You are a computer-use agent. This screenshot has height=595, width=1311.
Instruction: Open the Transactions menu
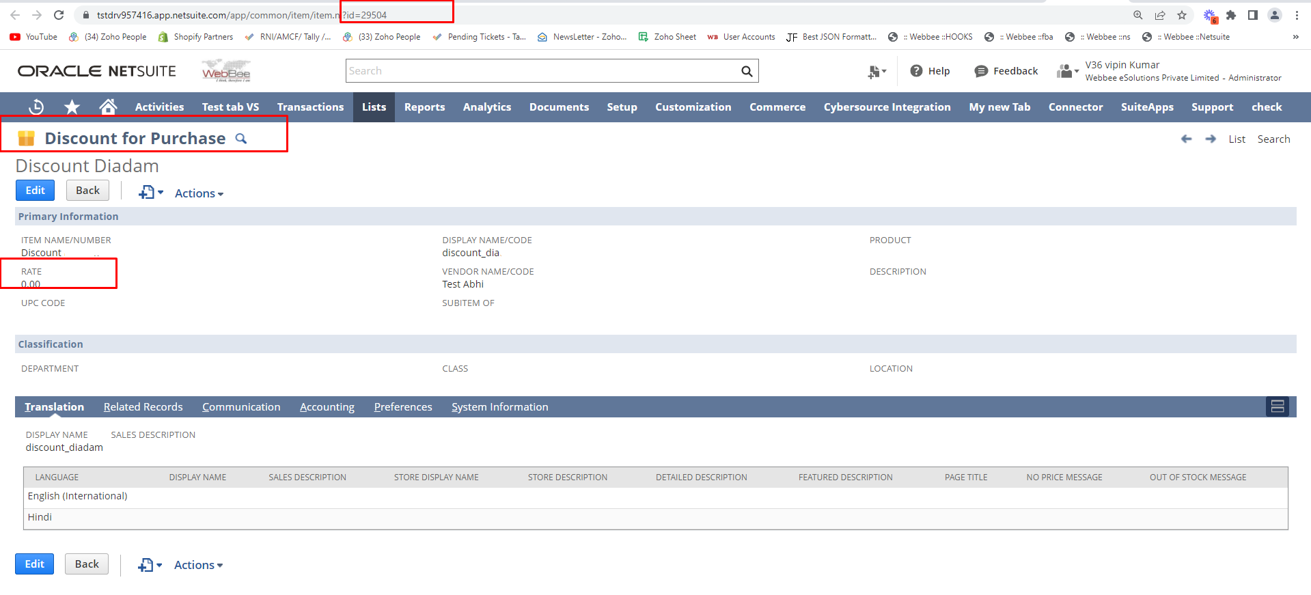click(310, 107)
